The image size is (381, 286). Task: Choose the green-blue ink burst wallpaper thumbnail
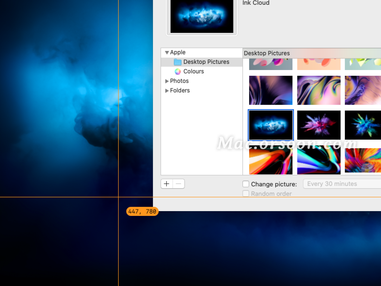363,125
